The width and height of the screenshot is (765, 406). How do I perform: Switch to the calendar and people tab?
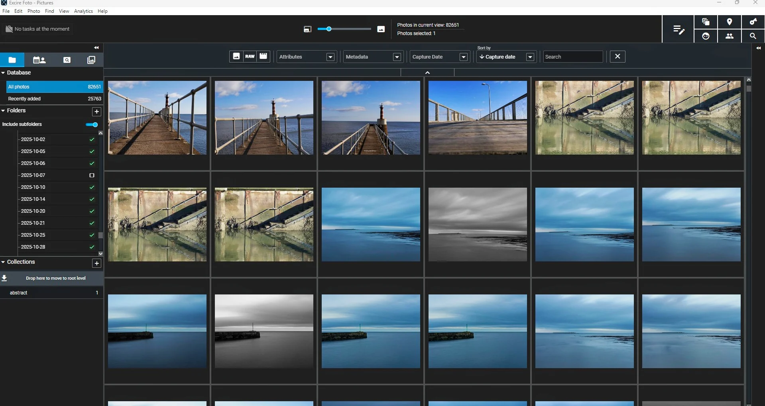[x=39, y=60]
